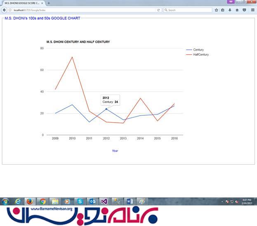Go back using the browser back arrow
The width and height of the screenshot is (257, 226).
[x=4, y=10]
